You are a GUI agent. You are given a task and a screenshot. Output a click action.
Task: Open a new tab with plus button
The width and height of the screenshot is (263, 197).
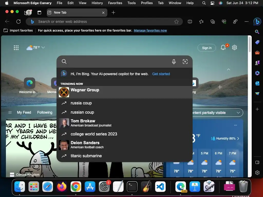tap(113, 13)
